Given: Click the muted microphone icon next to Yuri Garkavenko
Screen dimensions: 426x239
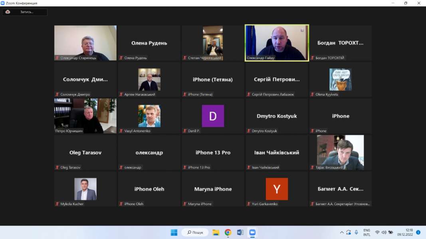Looking at the screenshot, I should pos(249,204).
